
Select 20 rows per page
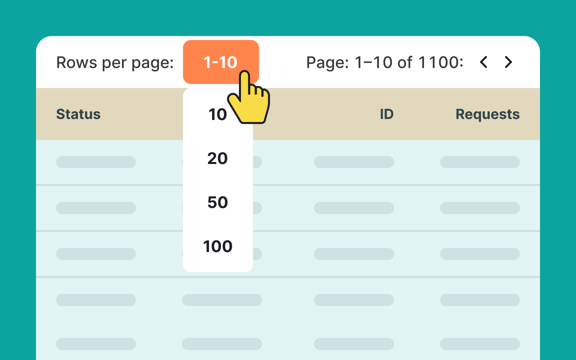217,158
